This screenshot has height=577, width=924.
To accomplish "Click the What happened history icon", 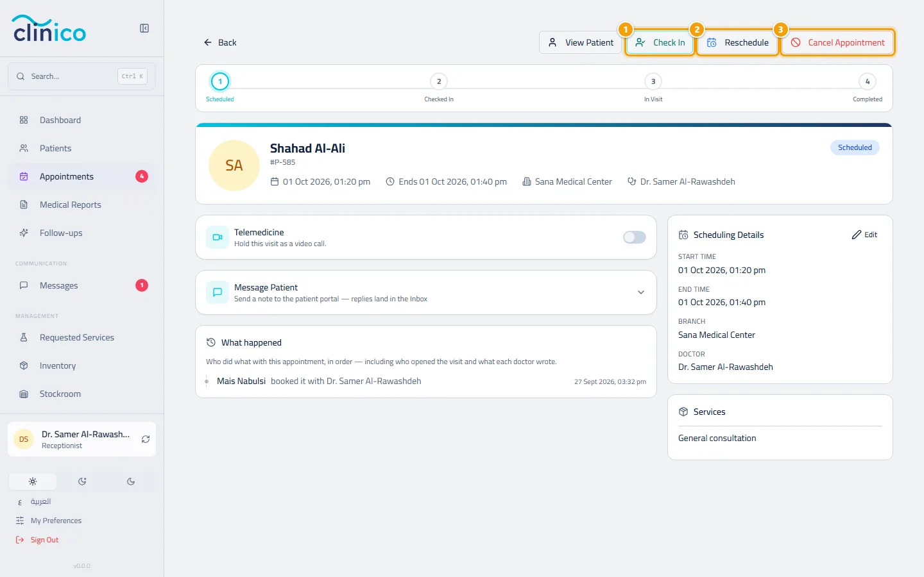I will click(210, 342).
